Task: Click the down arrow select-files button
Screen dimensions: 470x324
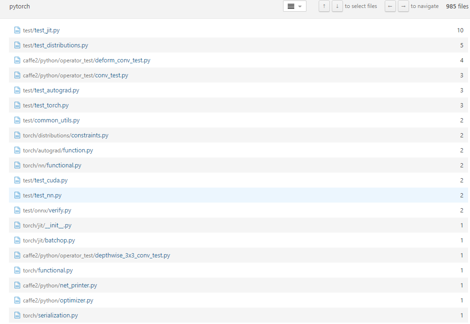Action: (x=337, y=6)
